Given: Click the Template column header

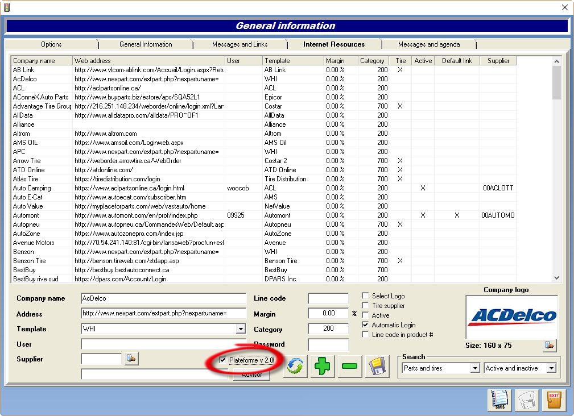Looking at the screenshot, I should coord(293,61).
